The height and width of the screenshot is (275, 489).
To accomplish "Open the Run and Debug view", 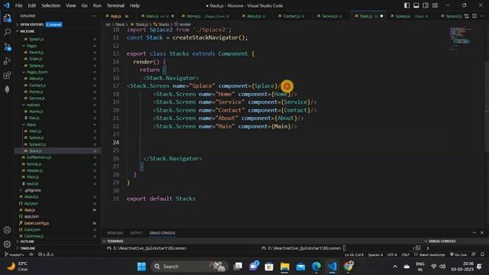I will pyautogui.click(x=7, y=61).
